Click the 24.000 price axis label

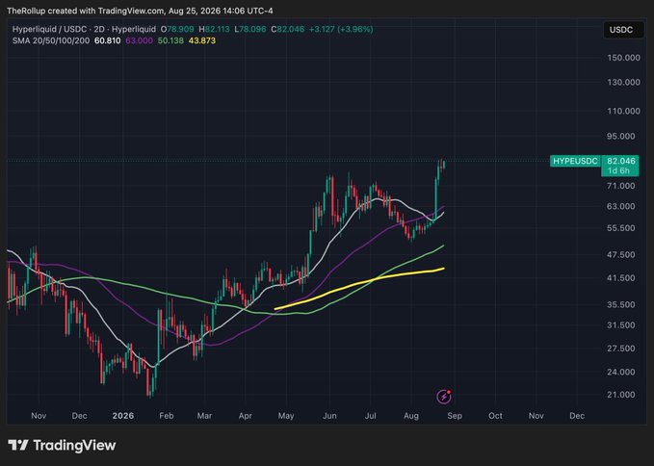(621, 372)
